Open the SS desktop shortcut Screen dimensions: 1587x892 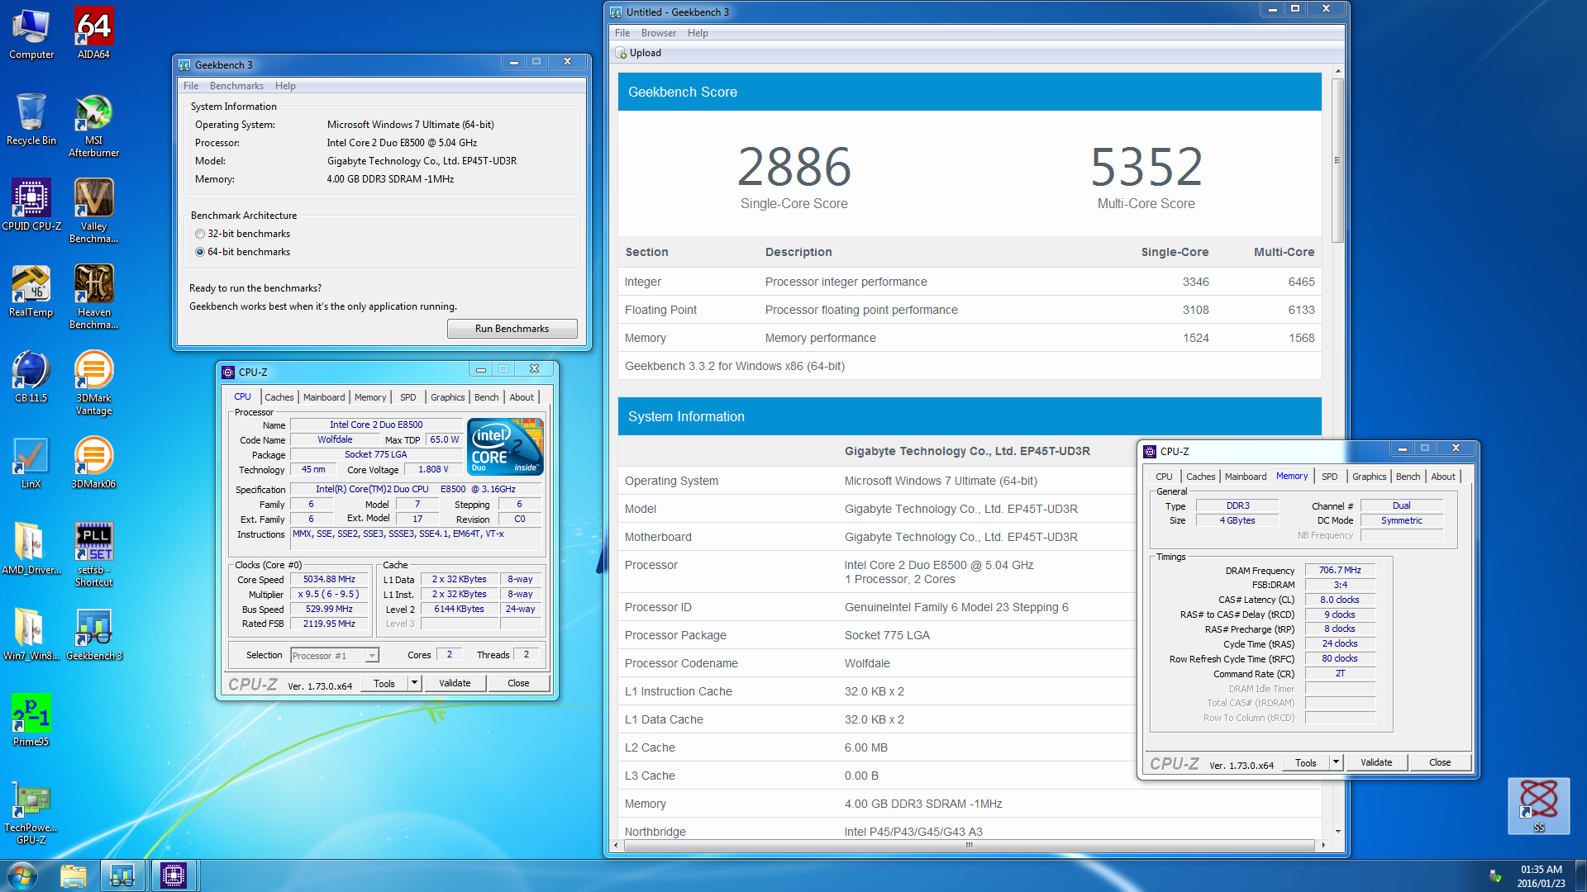(x=1538, y=805)
